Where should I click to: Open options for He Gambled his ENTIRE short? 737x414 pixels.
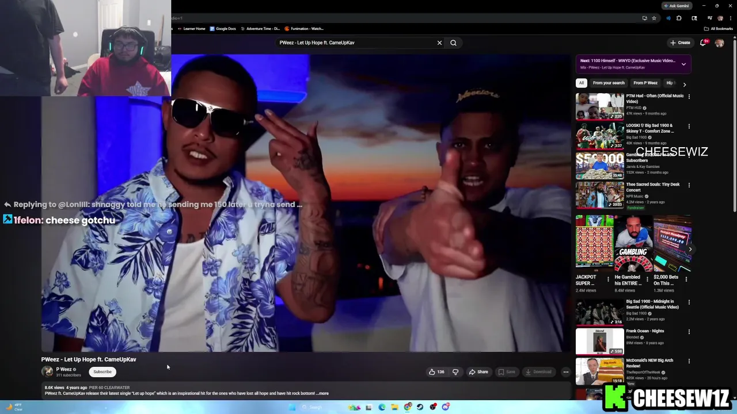pyautogui.click(x=647, y=279)
